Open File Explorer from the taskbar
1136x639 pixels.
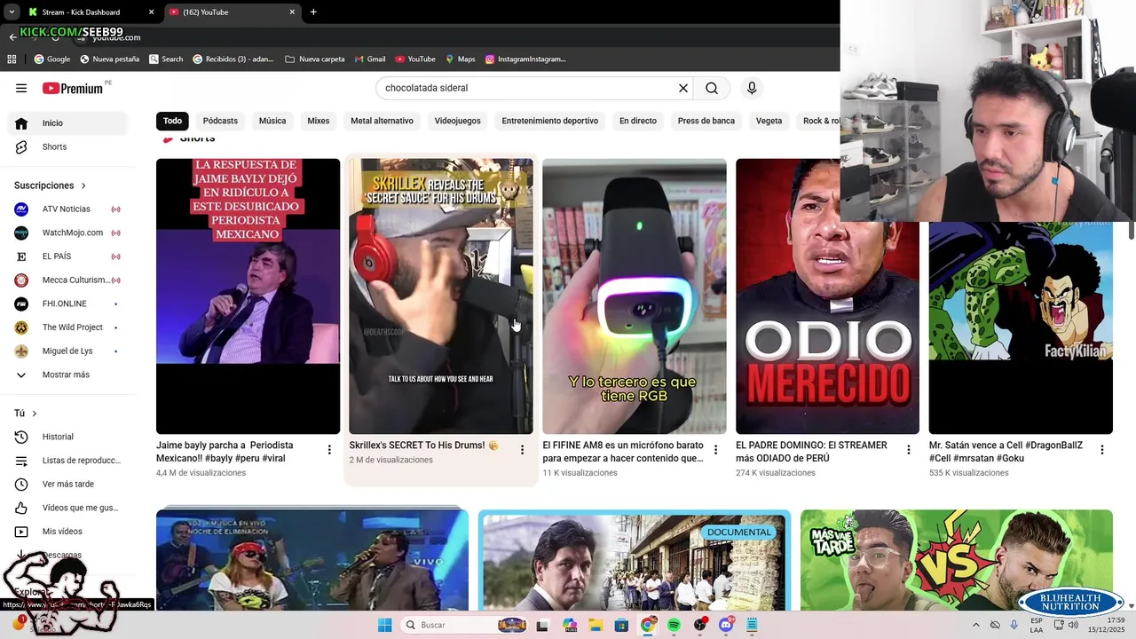(596, 625)
